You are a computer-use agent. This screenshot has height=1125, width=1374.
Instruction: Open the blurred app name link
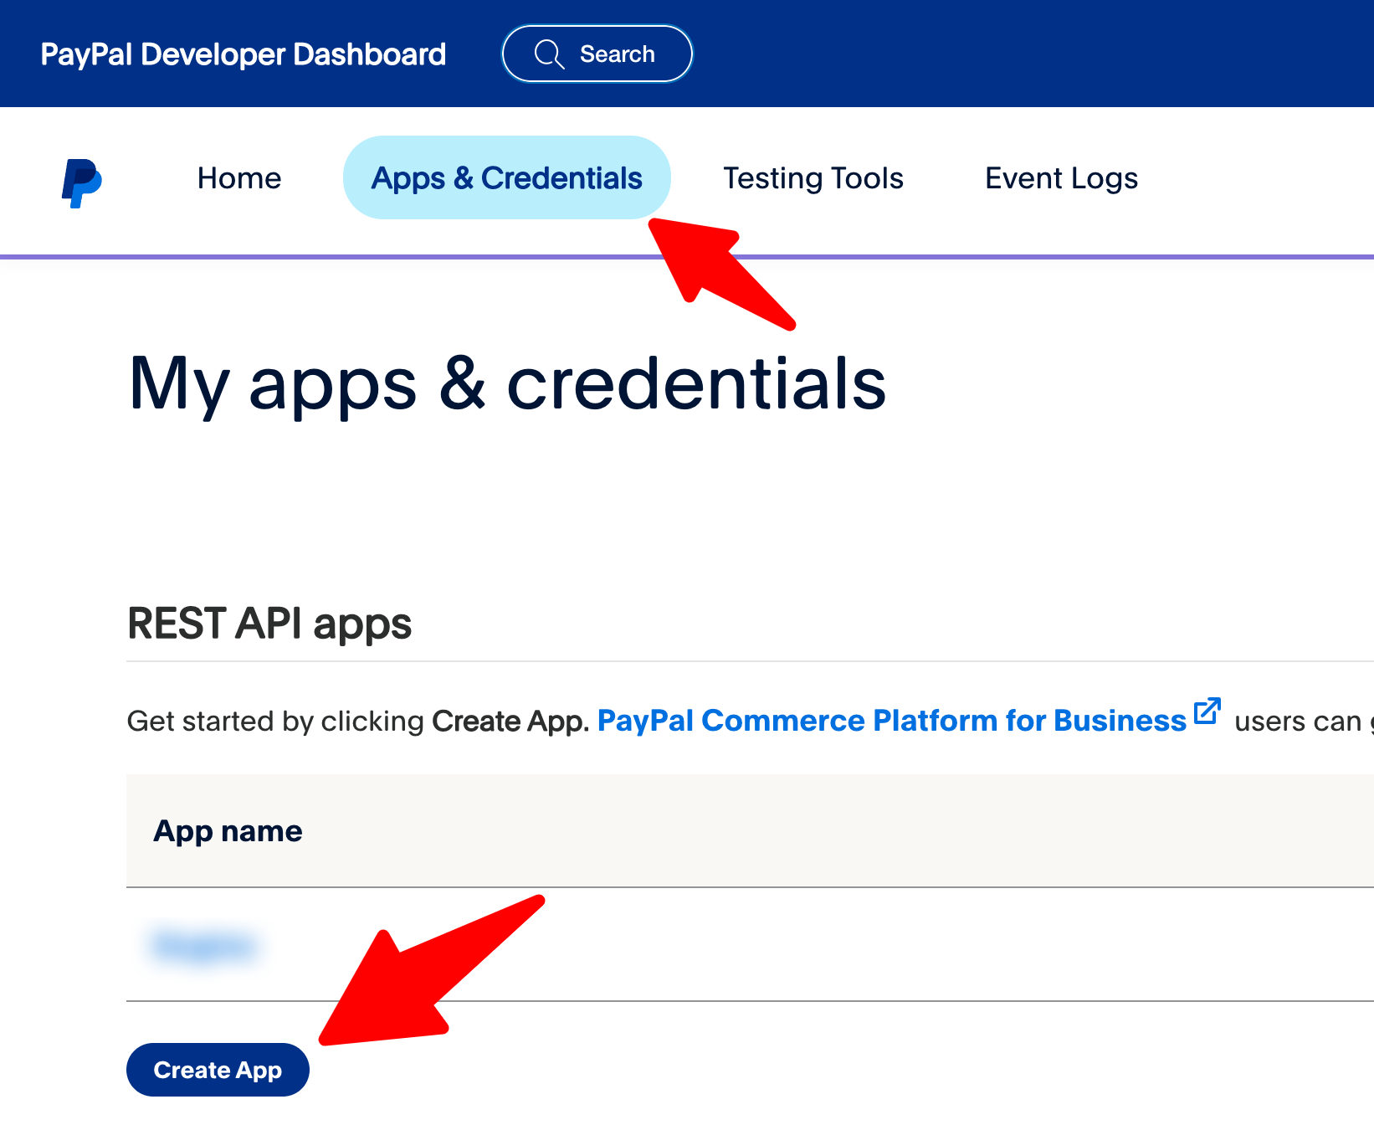[x=204, y=945]
